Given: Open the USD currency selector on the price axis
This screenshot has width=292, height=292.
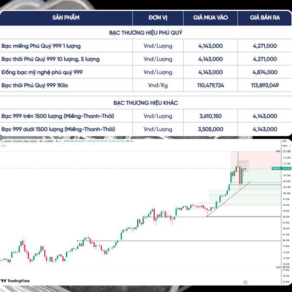Looking at the screenshot, I should (284, 141).
